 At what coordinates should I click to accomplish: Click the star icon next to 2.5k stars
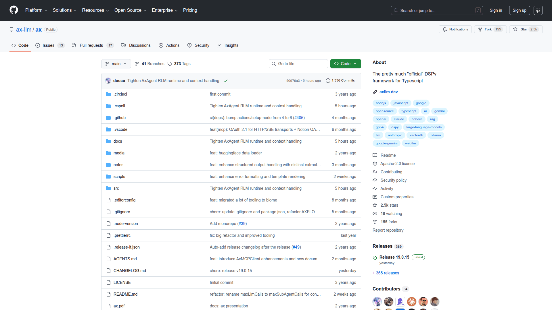pos(375,205)
